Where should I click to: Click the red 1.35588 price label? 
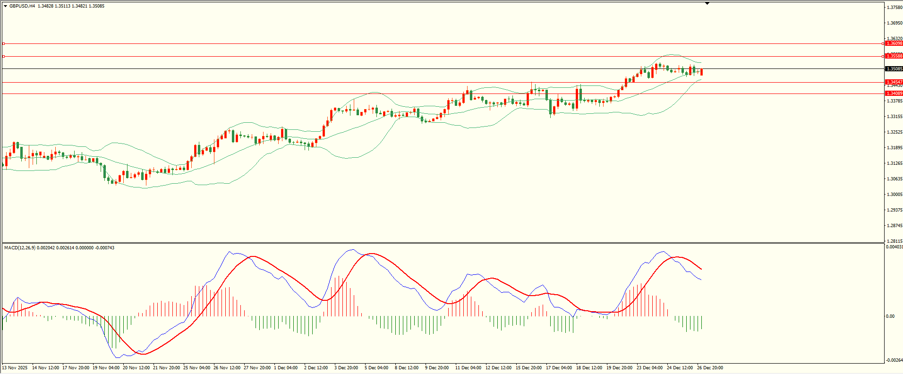point(894,56)
